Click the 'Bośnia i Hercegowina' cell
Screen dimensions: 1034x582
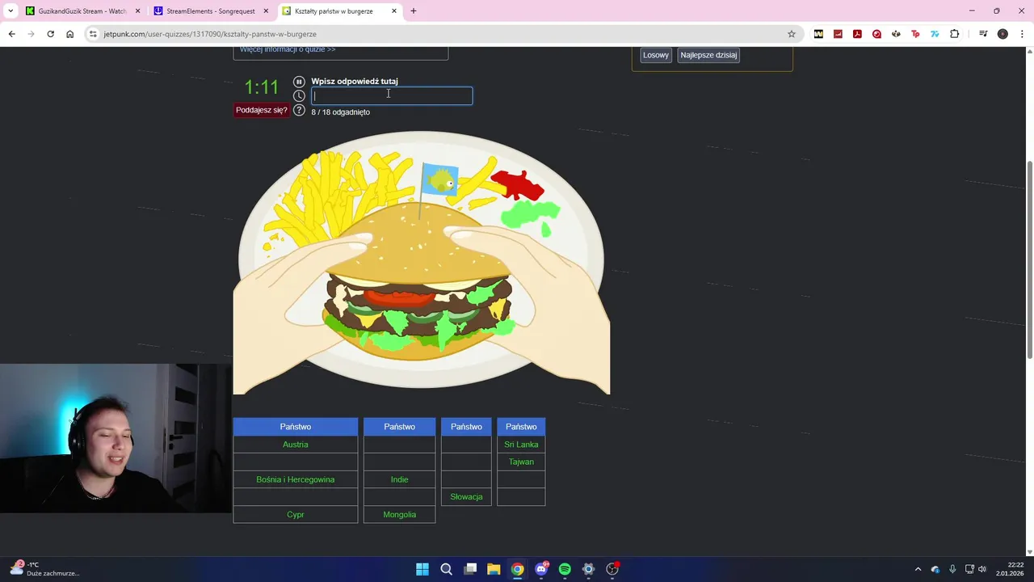coord(296,479)
